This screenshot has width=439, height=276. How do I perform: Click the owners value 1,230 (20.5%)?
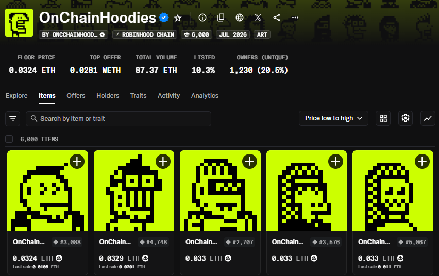[x=259, y=70]
